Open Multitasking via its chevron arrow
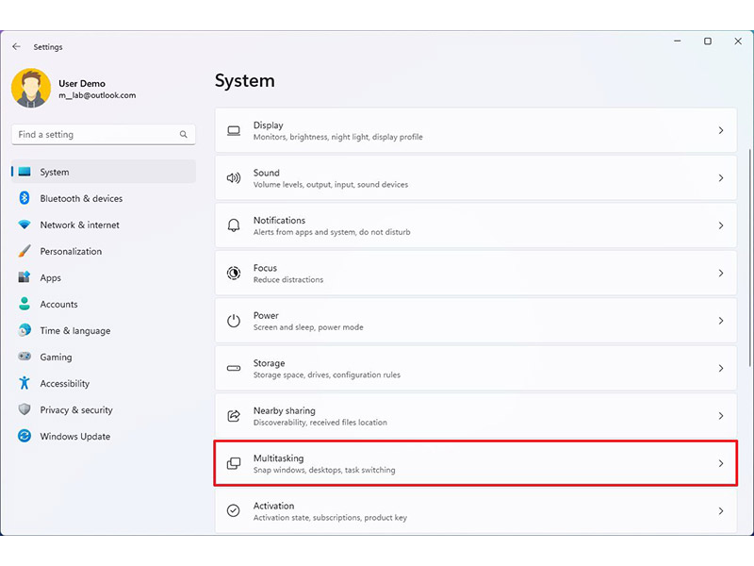 pyautogui.click(x=721, y=464)
